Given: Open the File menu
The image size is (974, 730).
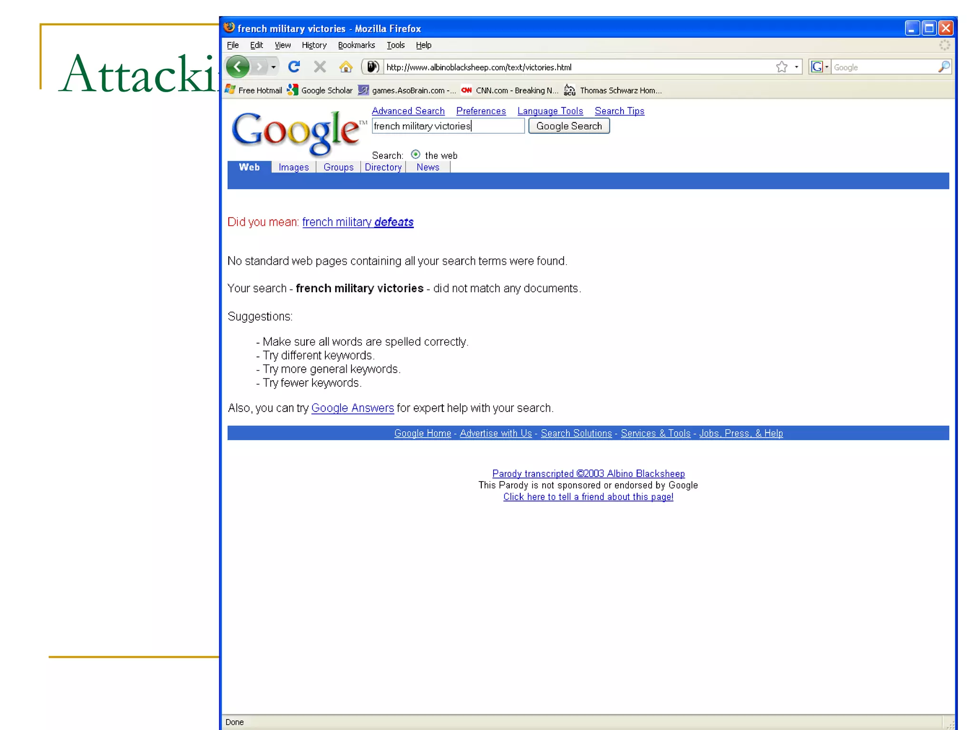Looking at the screenshot, I should (x=233, y=45).
